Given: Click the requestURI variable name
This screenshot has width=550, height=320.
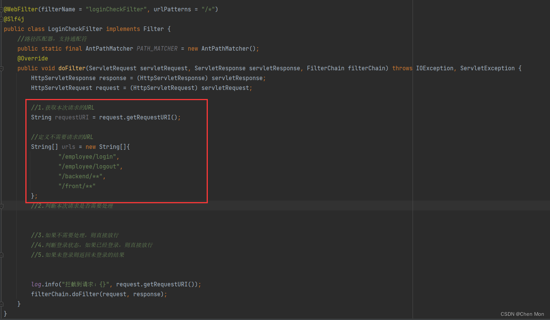Looking at the screenshot, I should point(72,117).
